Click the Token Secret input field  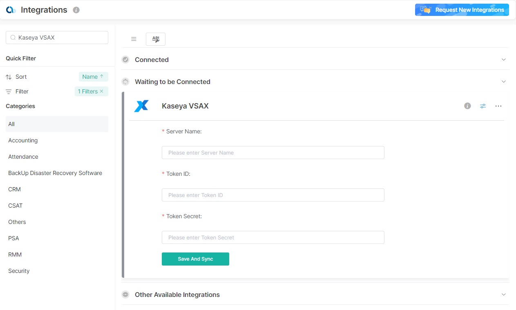point(273,237)
